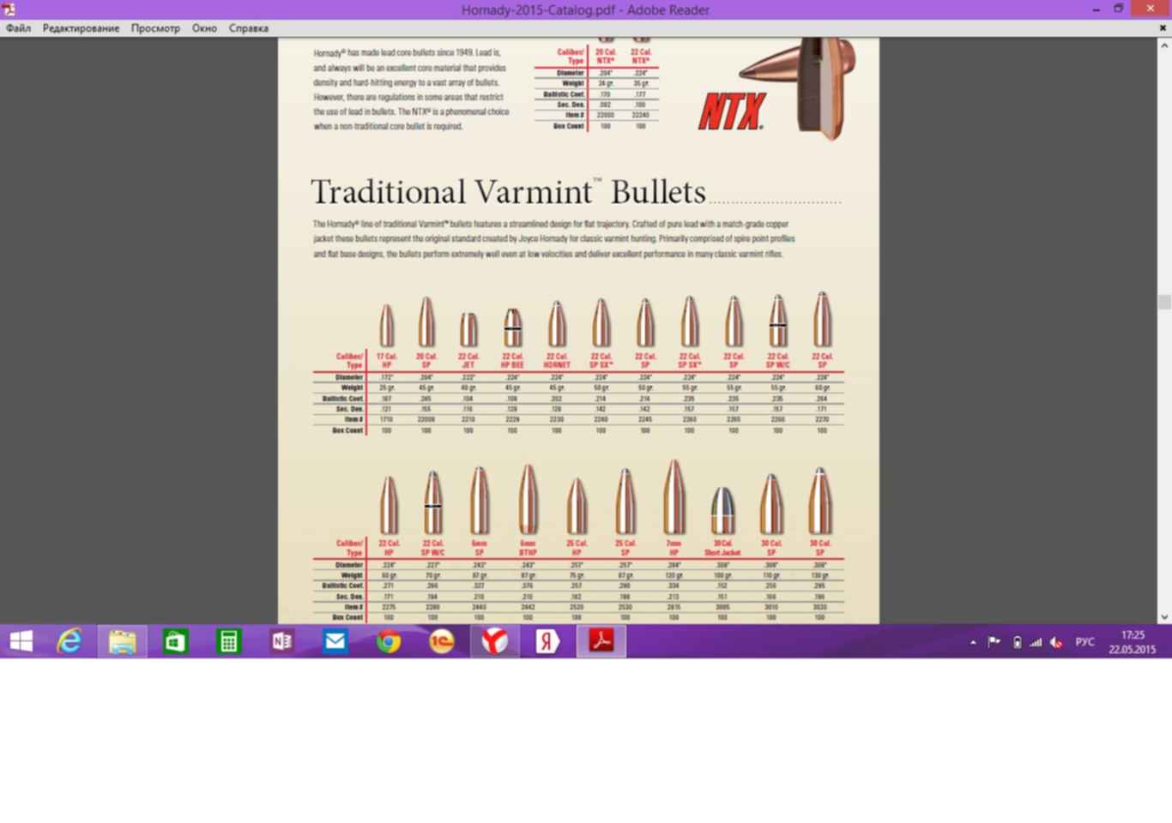Open the Windows Store taskbar icon
1172x823 pixels.
[175, 641]
